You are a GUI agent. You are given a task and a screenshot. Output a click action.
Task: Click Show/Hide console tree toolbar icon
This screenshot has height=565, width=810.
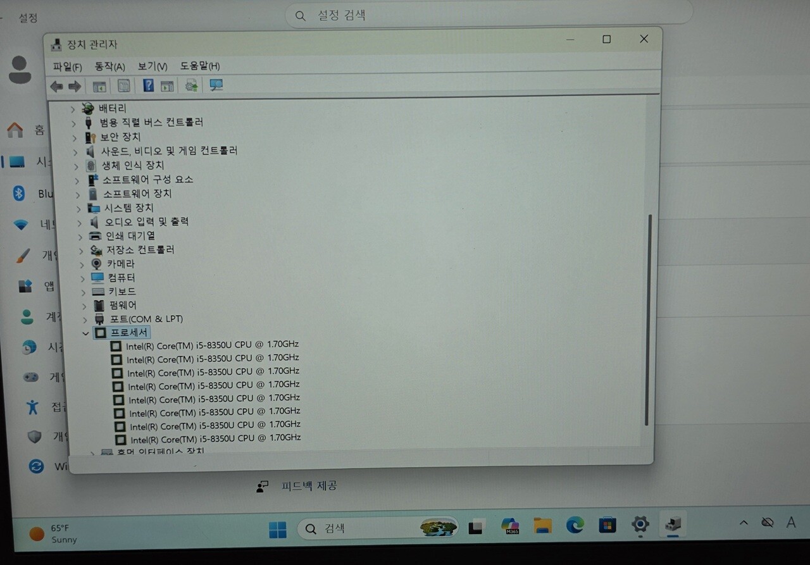[99, 86]
